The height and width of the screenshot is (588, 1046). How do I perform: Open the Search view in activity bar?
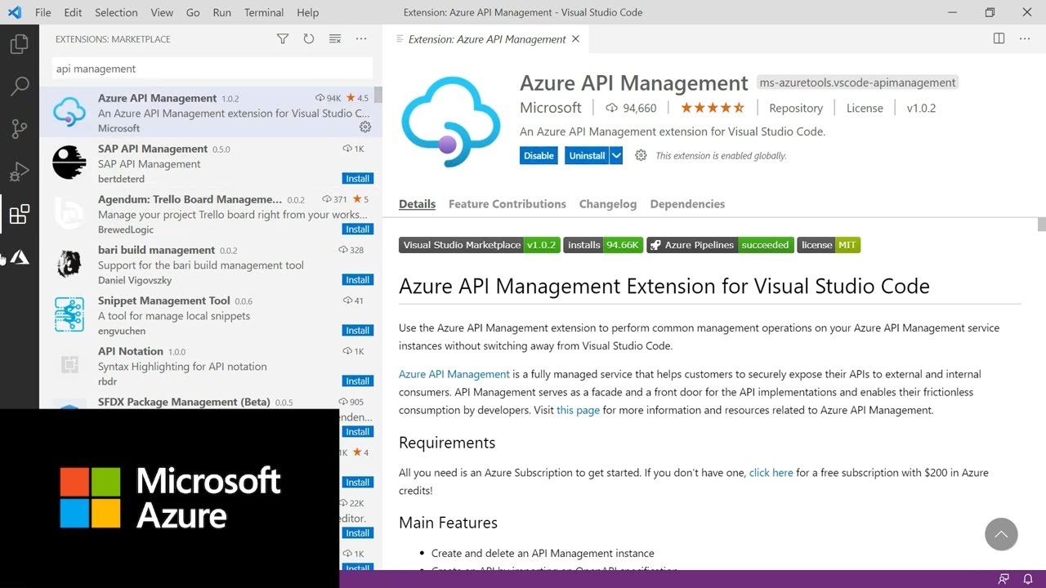[x=19, y=87]
